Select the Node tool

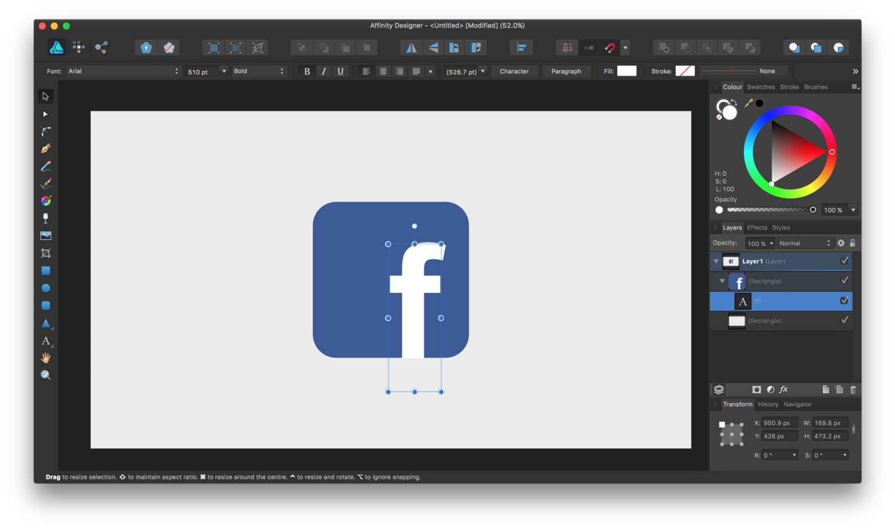(x=46, y=114)
